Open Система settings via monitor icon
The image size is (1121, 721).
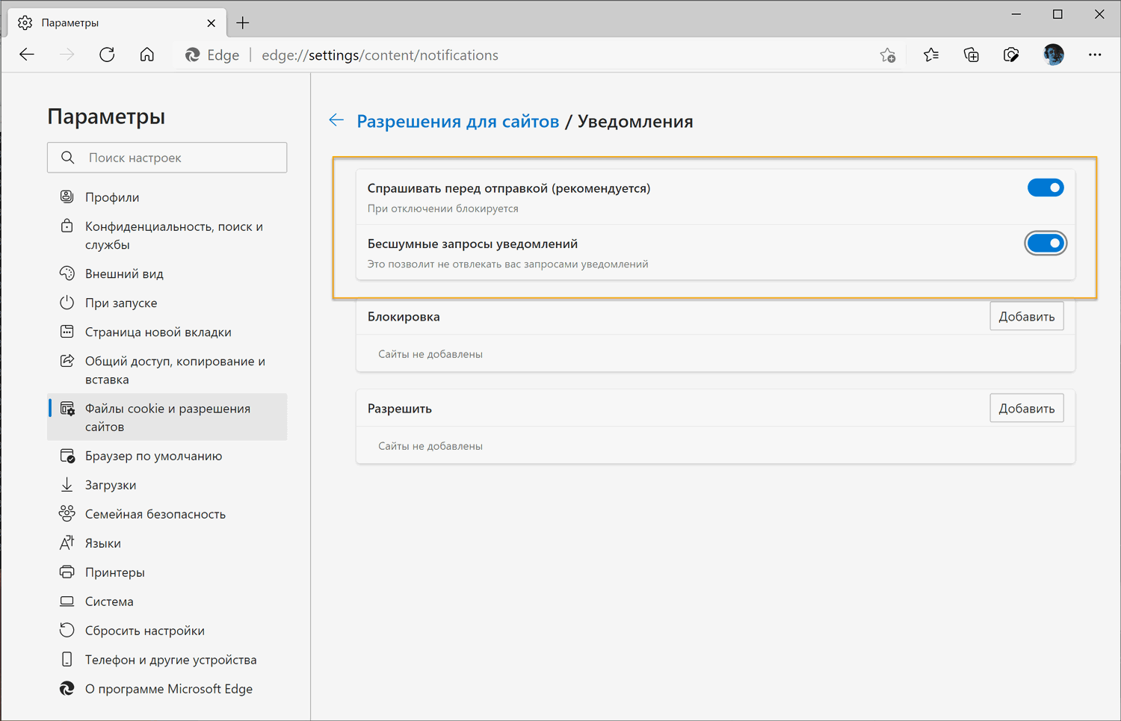[67, 601]
